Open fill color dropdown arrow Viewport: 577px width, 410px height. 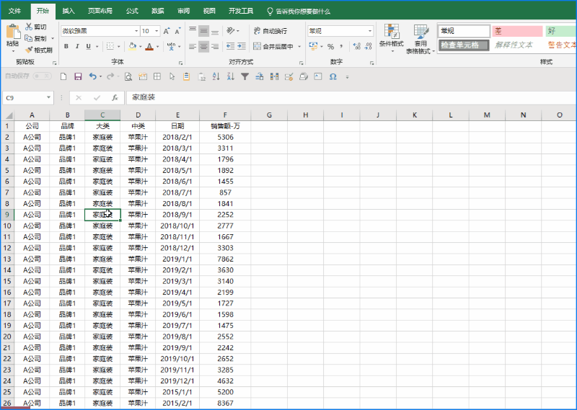tap(141, 47)
